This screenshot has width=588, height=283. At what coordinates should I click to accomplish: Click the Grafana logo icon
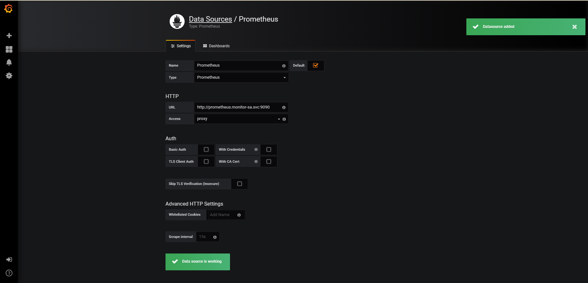9,9
